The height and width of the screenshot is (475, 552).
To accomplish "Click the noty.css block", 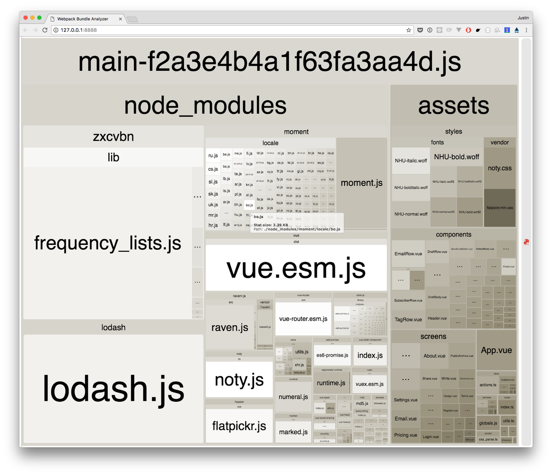I will click(500, 168).
